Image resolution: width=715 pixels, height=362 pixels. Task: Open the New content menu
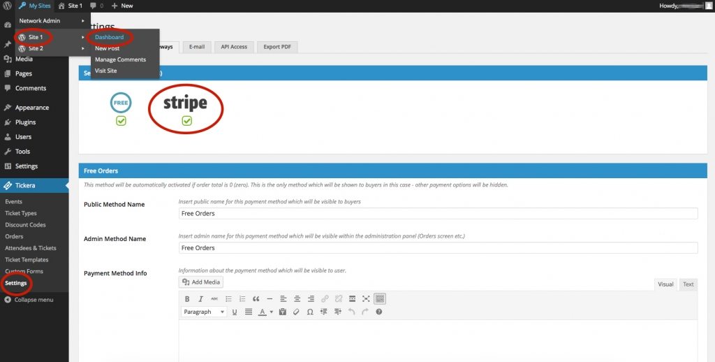[121, 6]
